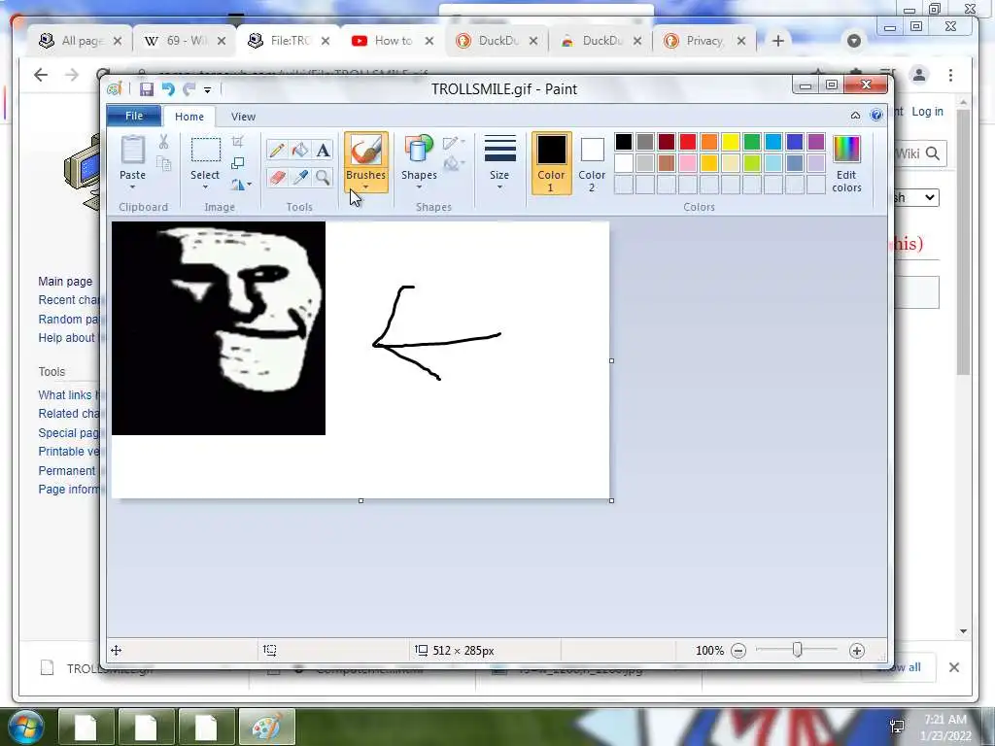Dismiss the browser downloads bar with X
Viewport: 995px width, 746px height.
954,667
